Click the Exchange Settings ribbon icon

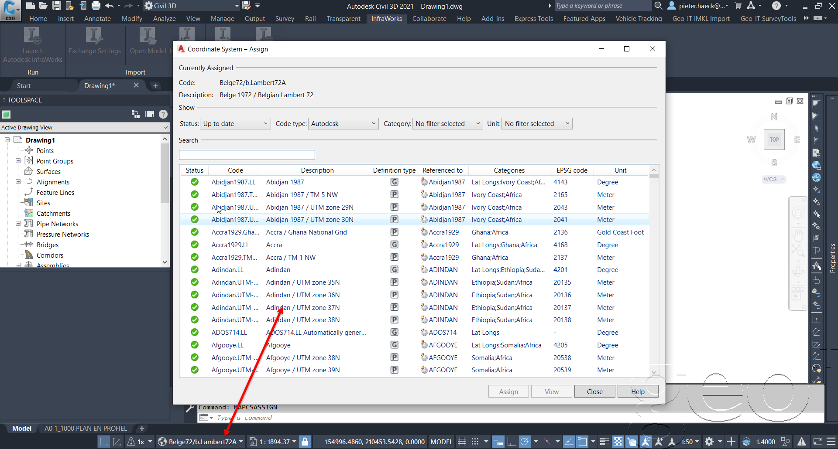click(x=94, y=36)
